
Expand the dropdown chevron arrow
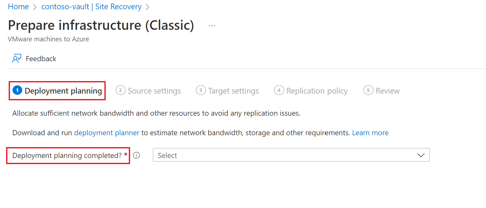pyautogui.click(x=421, y=155)
